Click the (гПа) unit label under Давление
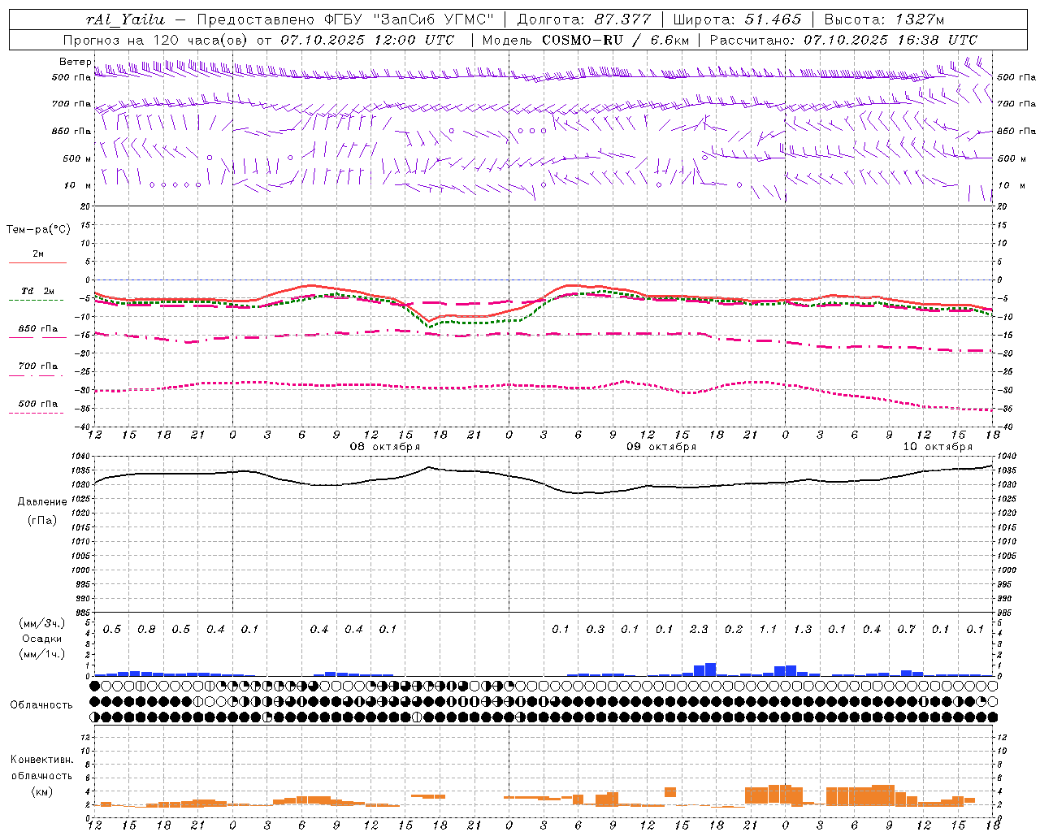The image size is (1040, 832). pyautogui.click(x=42, y=521)
